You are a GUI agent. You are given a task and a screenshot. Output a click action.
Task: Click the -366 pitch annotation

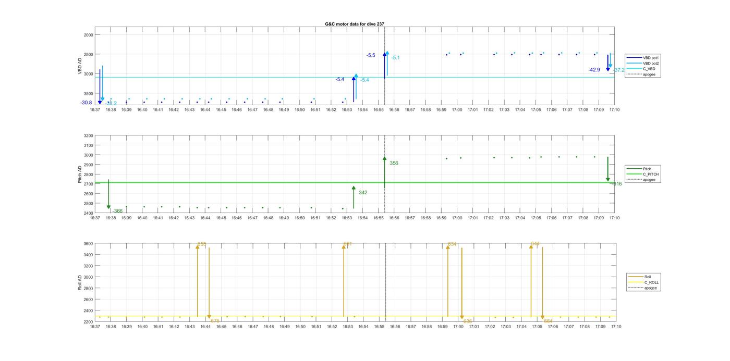(x=117, y=211)
